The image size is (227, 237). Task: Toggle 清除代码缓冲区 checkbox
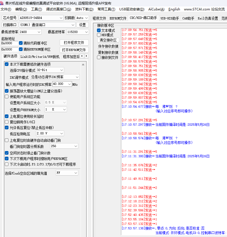pos(21,43)
